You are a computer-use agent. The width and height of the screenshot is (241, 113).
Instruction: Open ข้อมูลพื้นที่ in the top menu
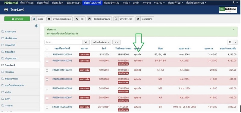click(42, 3)
